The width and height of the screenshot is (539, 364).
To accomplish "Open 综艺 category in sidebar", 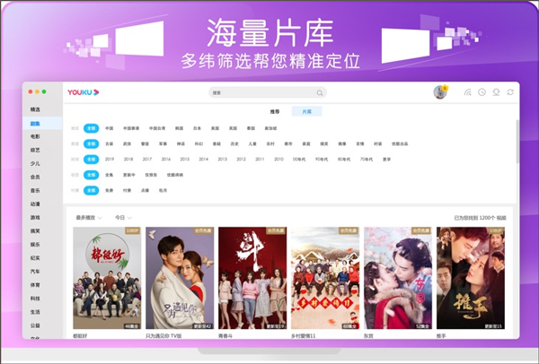I will (x=35, y=150).
